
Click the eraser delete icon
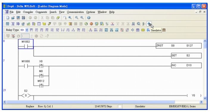pos(58,18)
